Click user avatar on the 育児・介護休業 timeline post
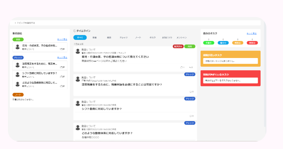The width and height of the screenshot is (283, 149). [77, 51]
